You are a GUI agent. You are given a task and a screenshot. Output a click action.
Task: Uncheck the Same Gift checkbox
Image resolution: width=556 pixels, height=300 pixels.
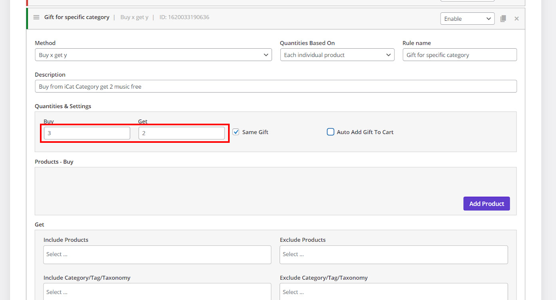pyautogui.click(x=236, y=132)
